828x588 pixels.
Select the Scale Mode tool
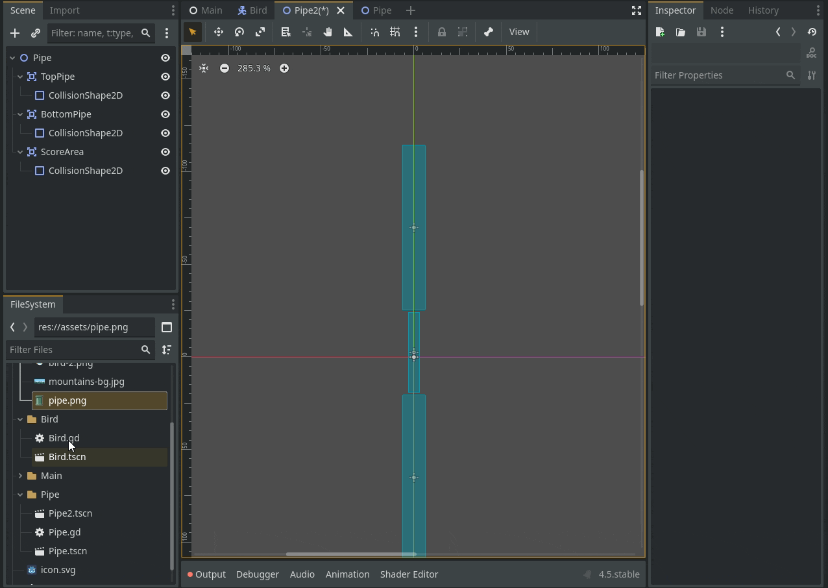click(260, 32)
